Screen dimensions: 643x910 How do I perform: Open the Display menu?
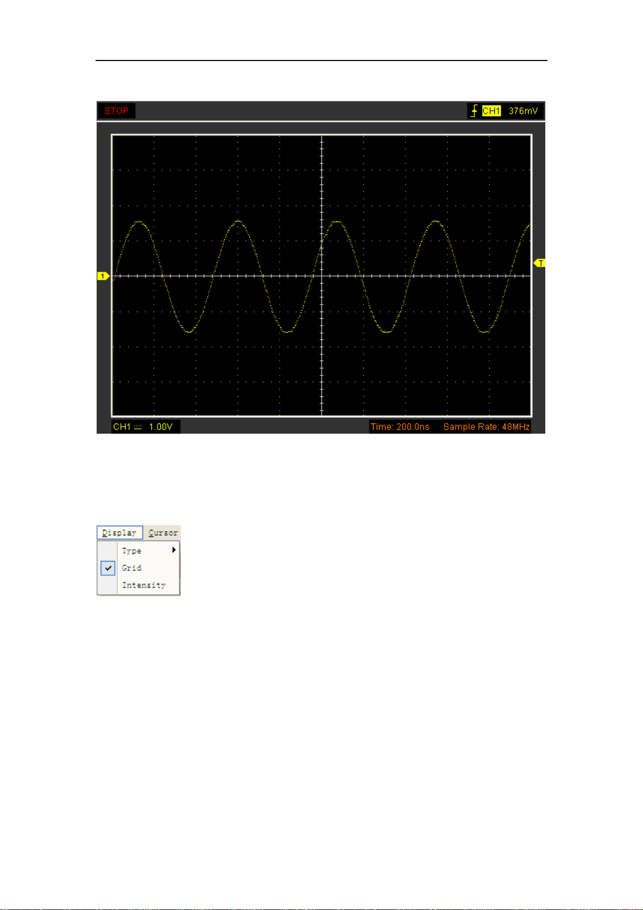pyautogui.click(x=120, y=532)
